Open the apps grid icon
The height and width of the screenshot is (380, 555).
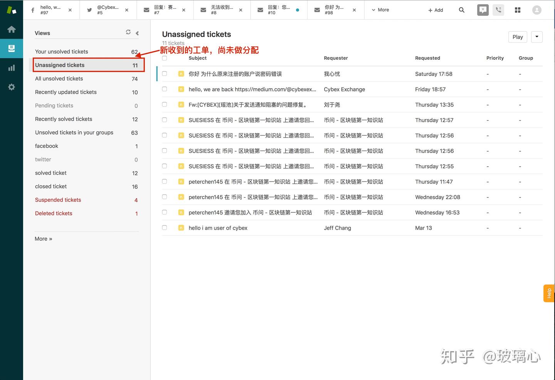tap(518, 10)
